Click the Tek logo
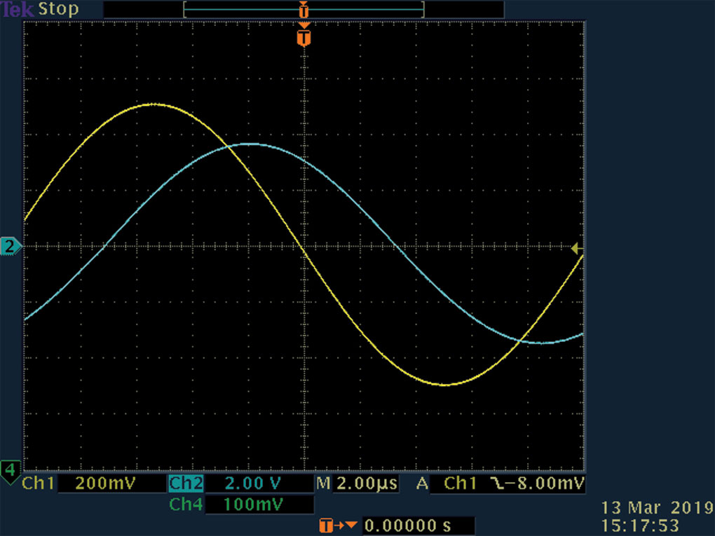 (x=17, y=9)
